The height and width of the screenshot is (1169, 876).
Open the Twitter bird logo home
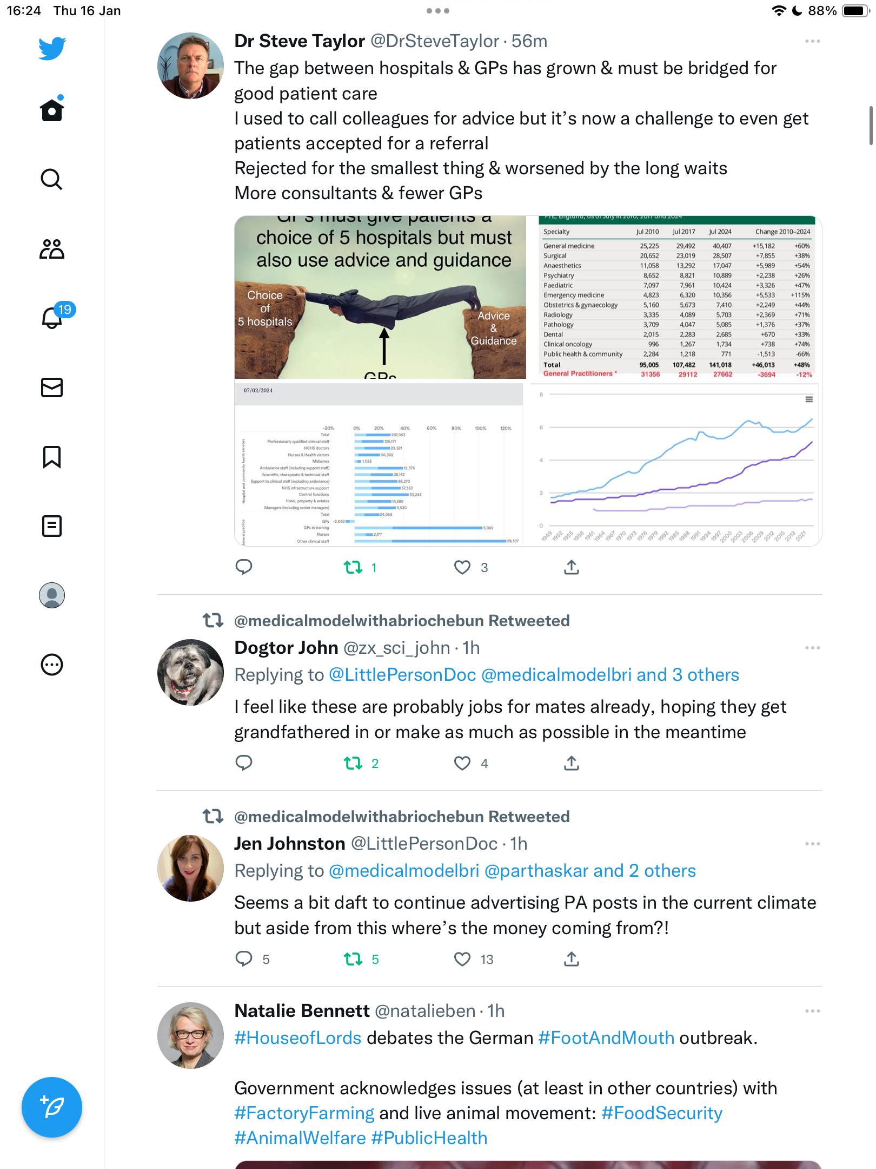pyautogui.click(x=52, y=48)
